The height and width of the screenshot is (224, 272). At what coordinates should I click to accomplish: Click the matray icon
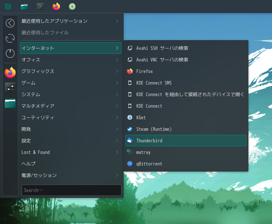pos(130,152)
